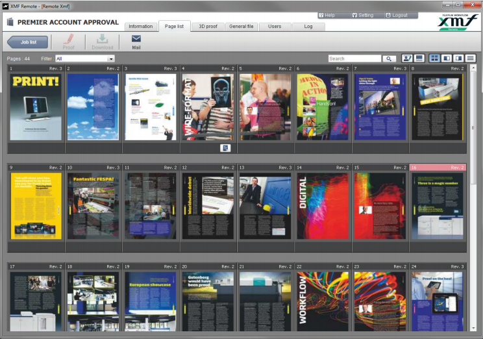Viewport: 483px width, 339px height.
Task: Select page 1 PRINT! cover thumbnail
Action: coord(36,107)
